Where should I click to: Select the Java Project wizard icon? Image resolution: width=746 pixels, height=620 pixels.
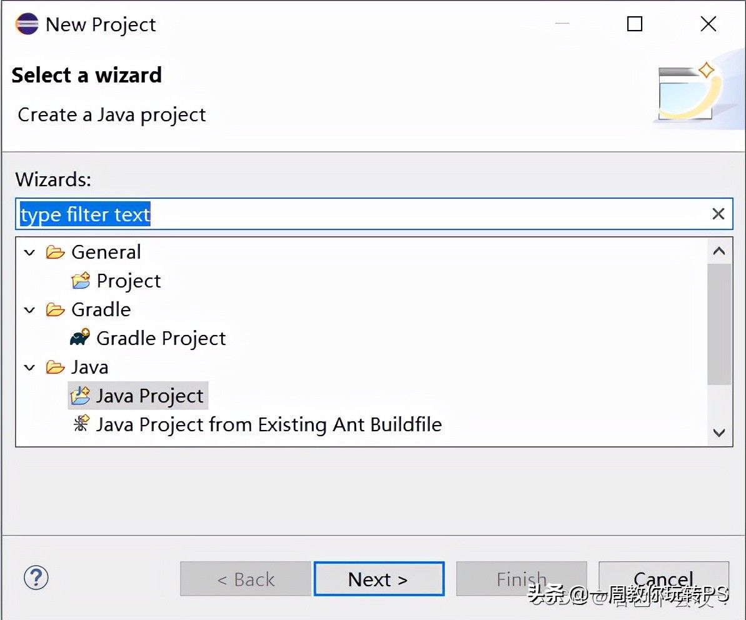point(79,395)
